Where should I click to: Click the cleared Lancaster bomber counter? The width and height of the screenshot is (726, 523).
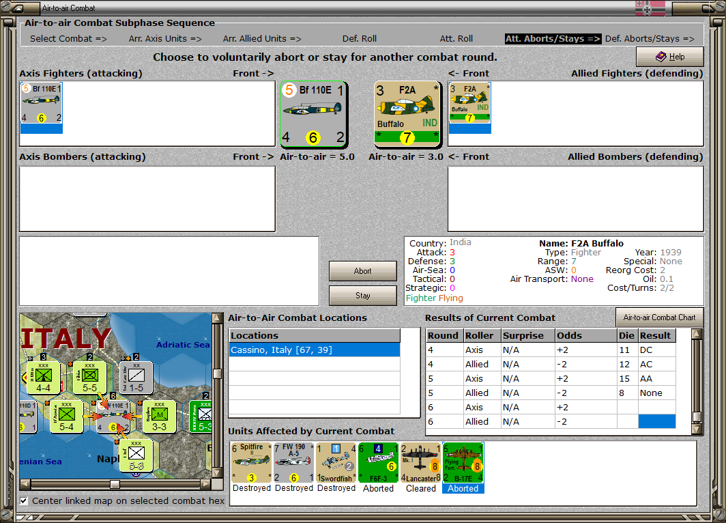tap(420, 463)
